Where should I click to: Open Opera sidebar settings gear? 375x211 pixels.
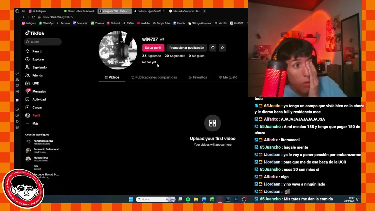point(17,127)
